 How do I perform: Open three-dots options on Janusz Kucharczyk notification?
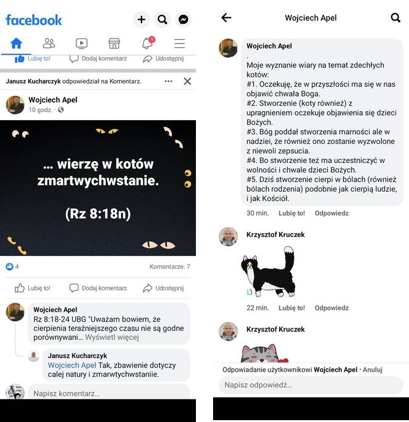pyautogui.click(x=168, y=81)
